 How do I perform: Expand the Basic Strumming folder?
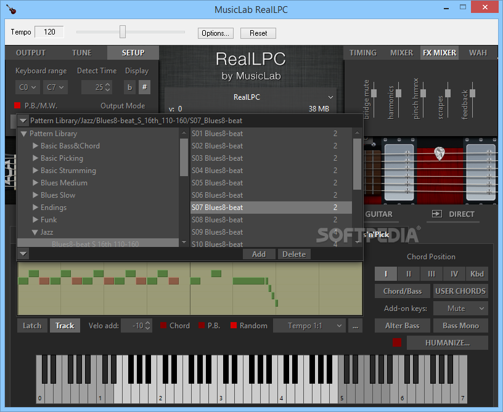point(35,171)
